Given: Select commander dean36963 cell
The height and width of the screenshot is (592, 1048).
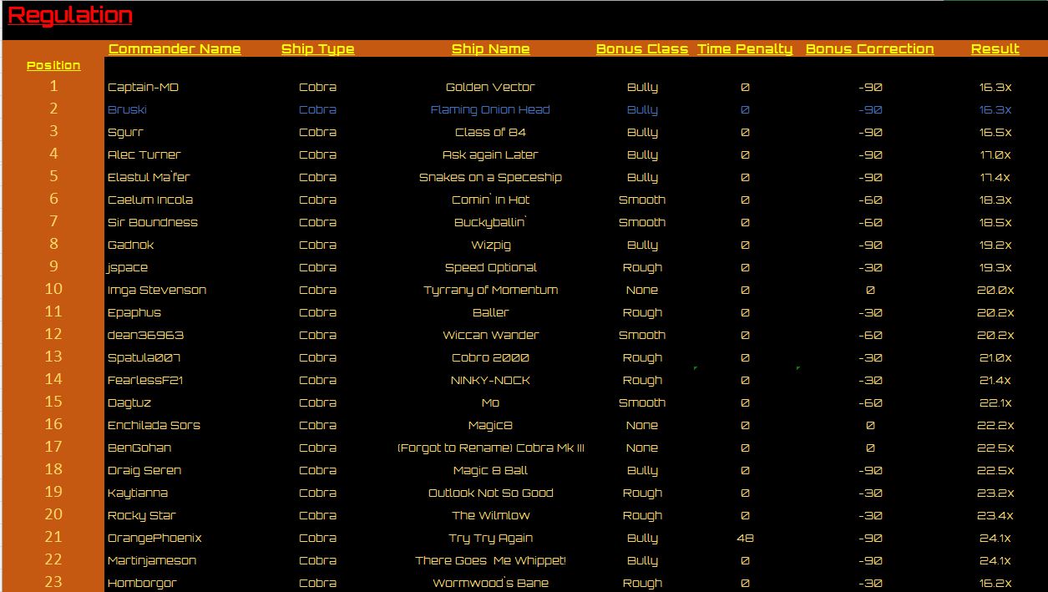Looking at the screenshot, I should 145,335.
